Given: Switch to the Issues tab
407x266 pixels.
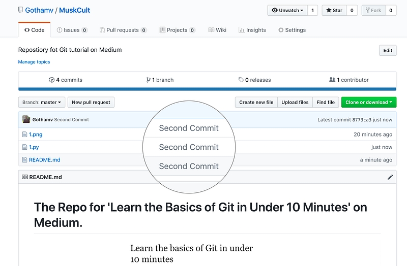Looking at the screenshot, I should point(72,30).
